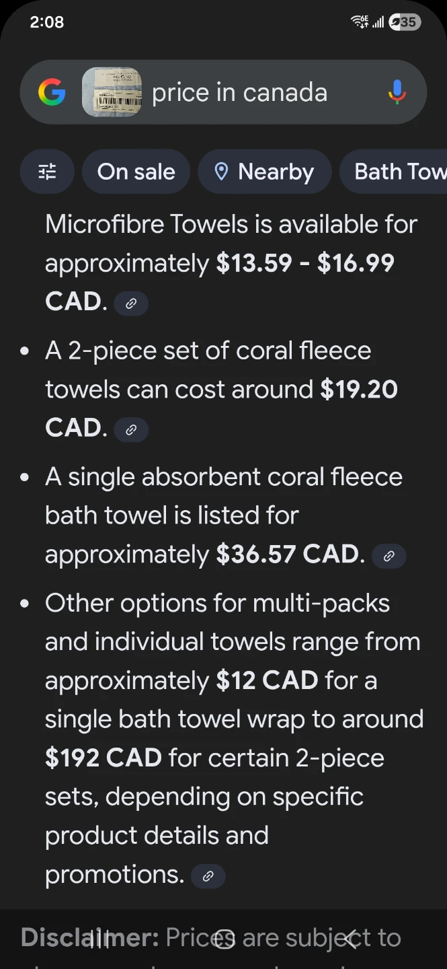This screenshot has height=969, width=447.
Task: Tap the 2:08 clock in status bar
Action: coord(47,22)
